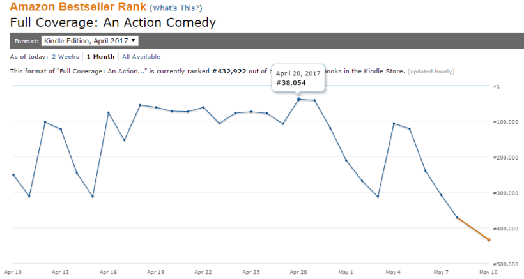
Task: Select the Apr 12 peak data point
Action: click(45, 122)
